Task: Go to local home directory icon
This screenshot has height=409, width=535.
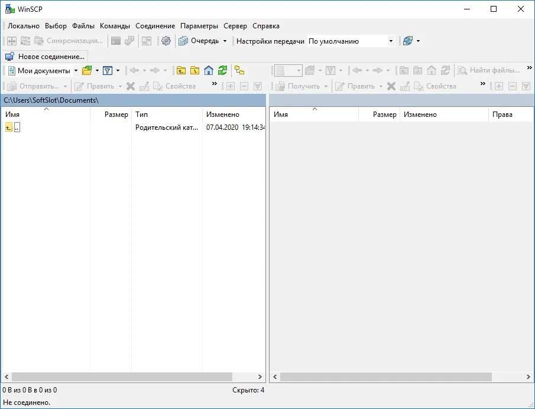Action: [x=209, y=70]
